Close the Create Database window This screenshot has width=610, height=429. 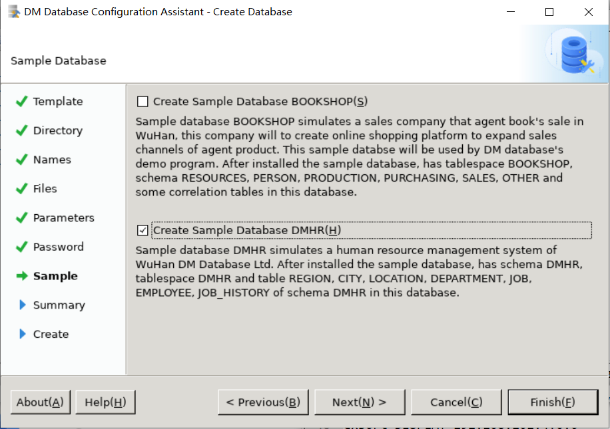[589, 12]
